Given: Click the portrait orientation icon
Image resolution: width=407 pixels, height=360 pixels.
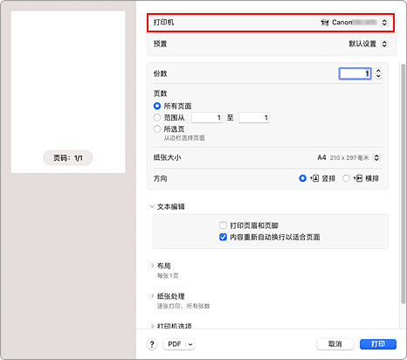Looking at the screenshot, I should click(x=314, y=178).
